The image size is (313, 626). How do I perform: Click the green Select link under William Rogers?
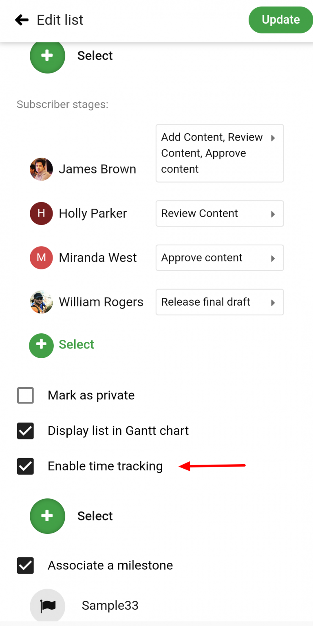tap(76, 344)
